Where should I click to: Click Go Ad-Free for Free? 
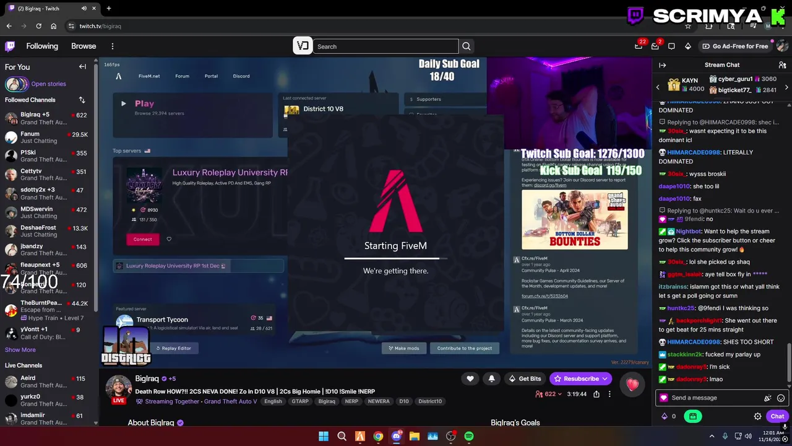coord(735,46)
